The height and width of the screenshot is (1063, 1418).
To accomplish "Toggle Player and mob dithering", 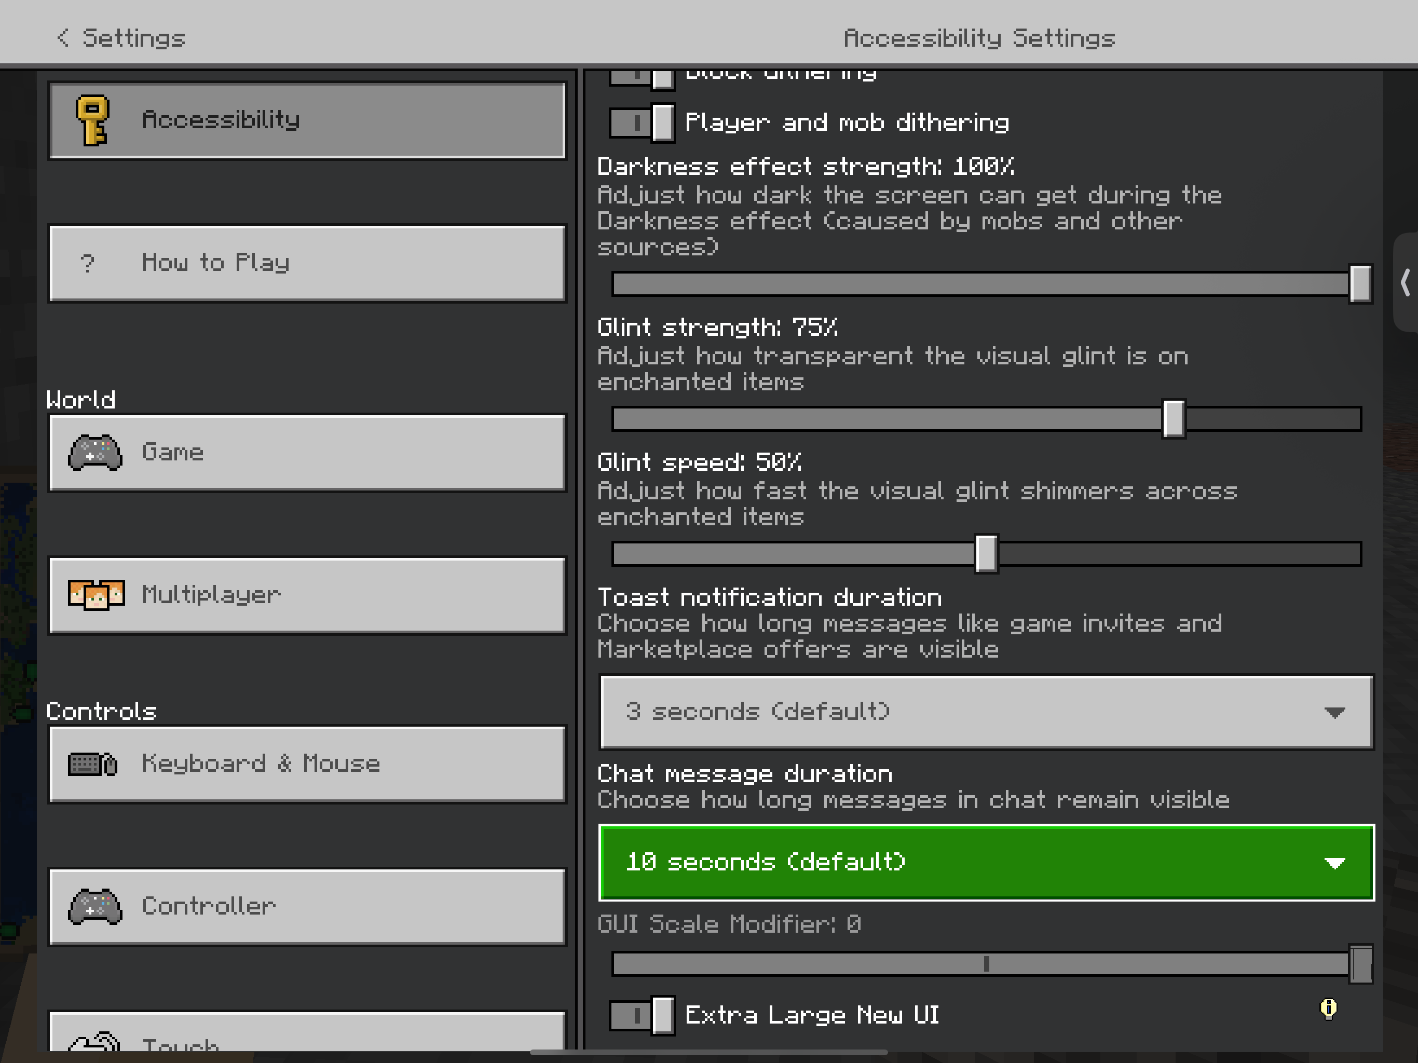I will point(641,122).
